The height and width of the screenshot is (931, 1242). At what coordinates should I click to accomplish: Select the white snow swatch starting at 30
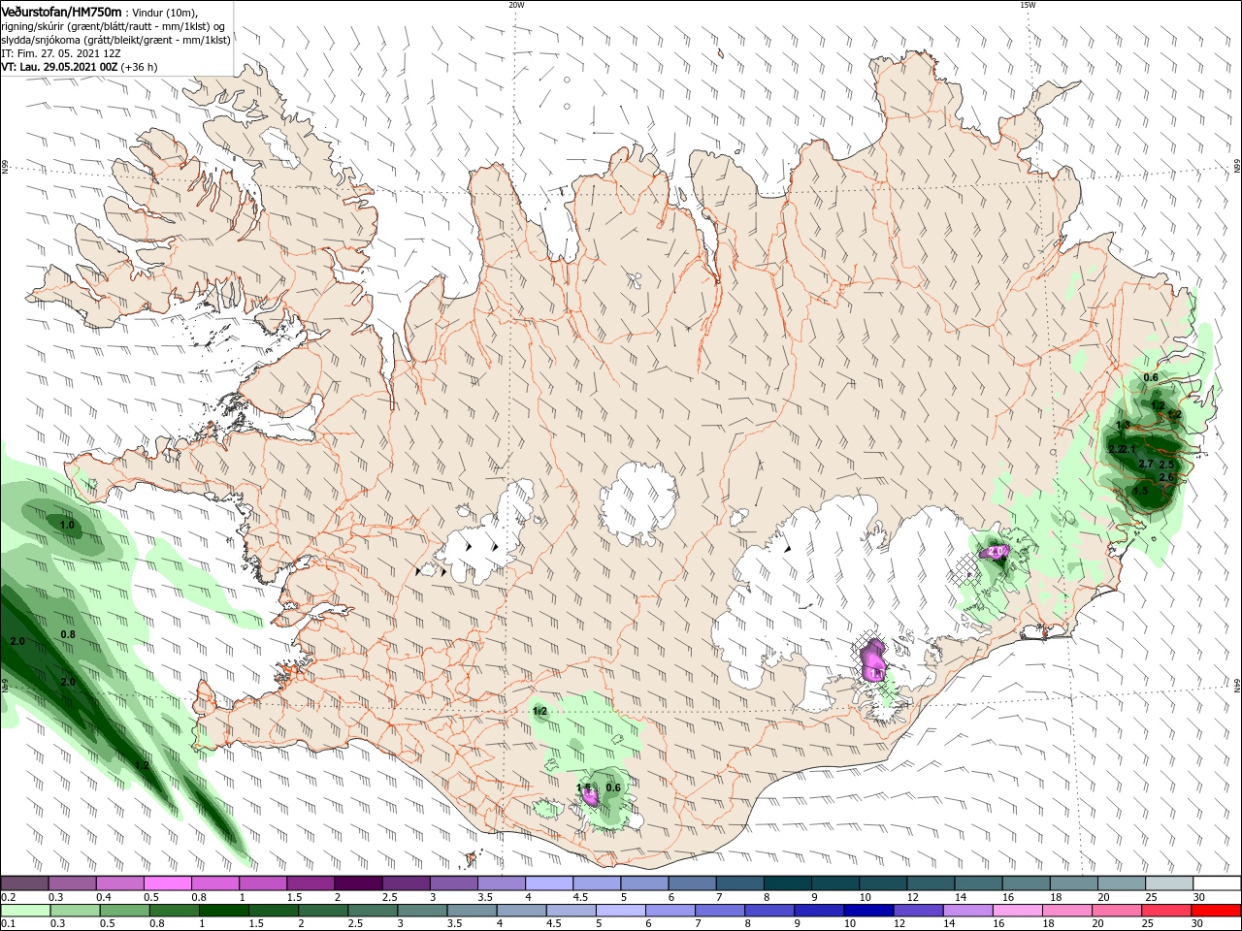tap(1215, 883)
